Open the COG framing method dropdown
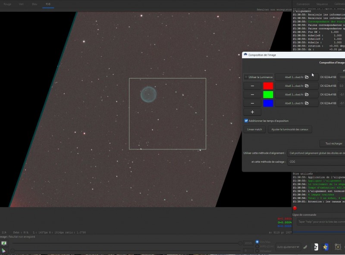 [316, 162]
